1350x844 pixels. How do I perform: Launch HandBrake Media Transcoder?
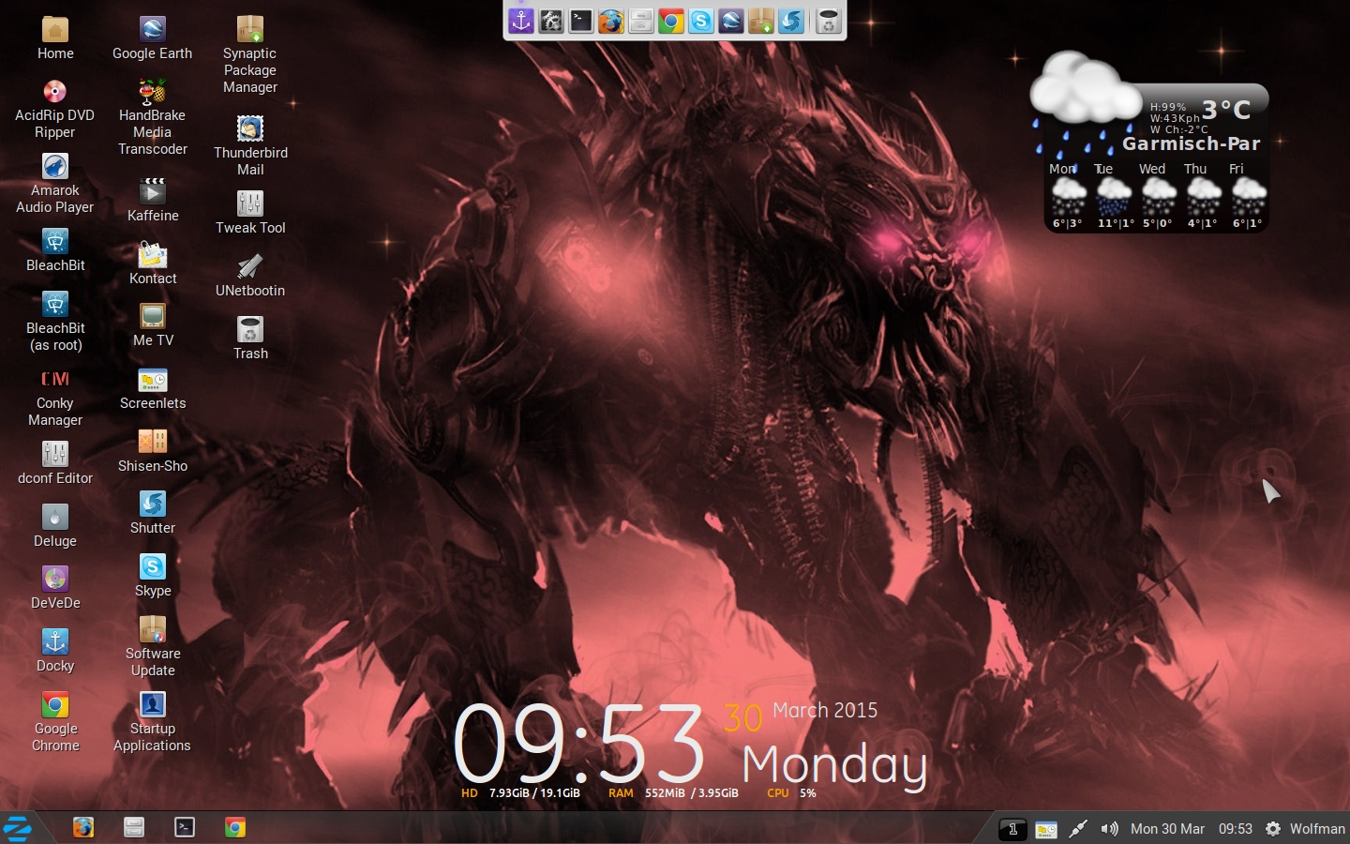click(153, 116)
